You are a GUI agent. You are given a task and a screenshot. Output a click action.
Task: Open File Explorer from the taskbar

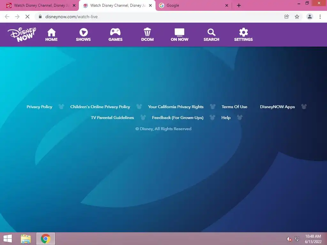tap(26, 239)
